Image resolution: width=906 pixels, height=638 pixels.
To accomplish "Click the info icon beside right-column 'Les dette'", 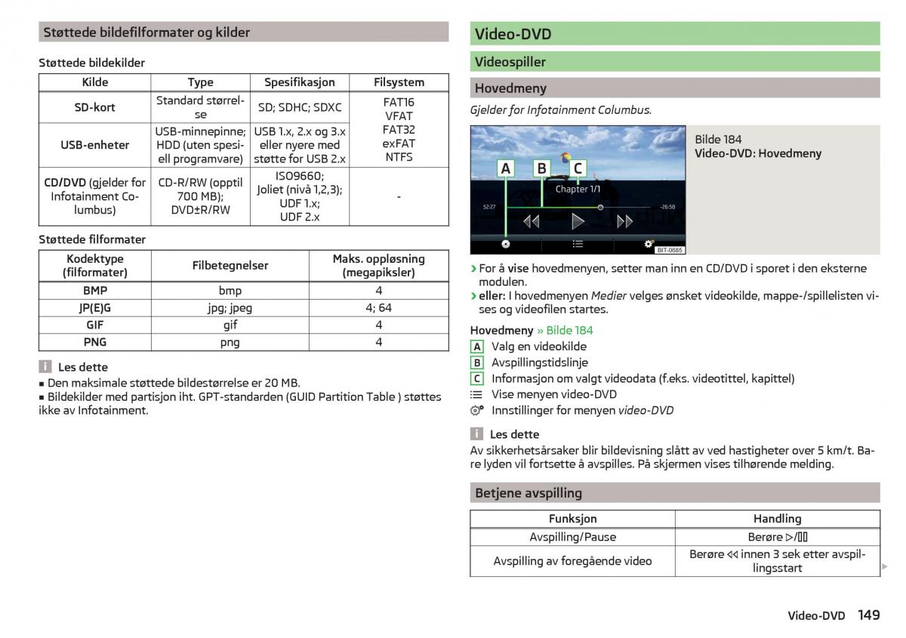I will click(476, 434).
